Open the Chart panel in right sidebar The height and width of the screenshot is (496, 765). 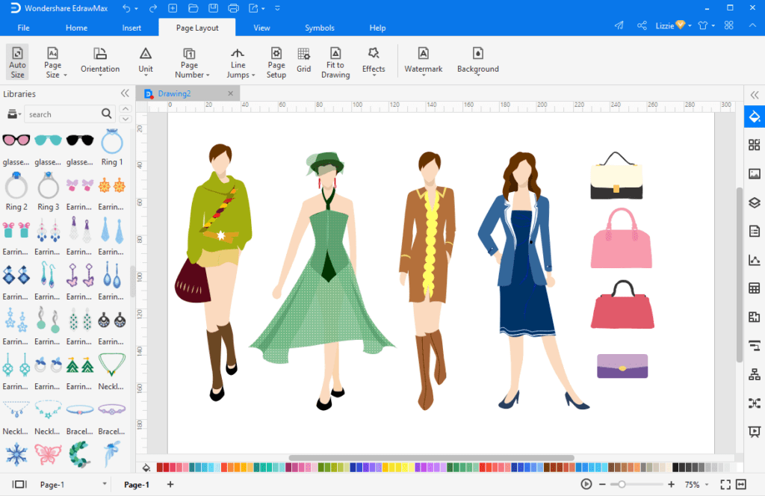pos(755,258)
